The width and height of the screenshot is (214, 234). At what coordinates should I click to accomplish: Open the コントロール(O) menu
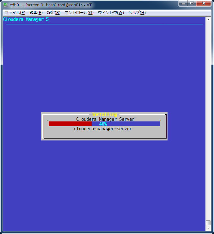pyautogui.click(x=79, y=13)
